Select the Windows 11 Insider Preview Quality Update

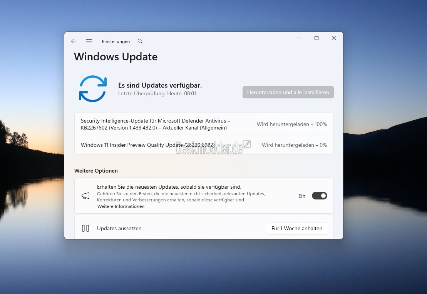(x=148, y=145)
